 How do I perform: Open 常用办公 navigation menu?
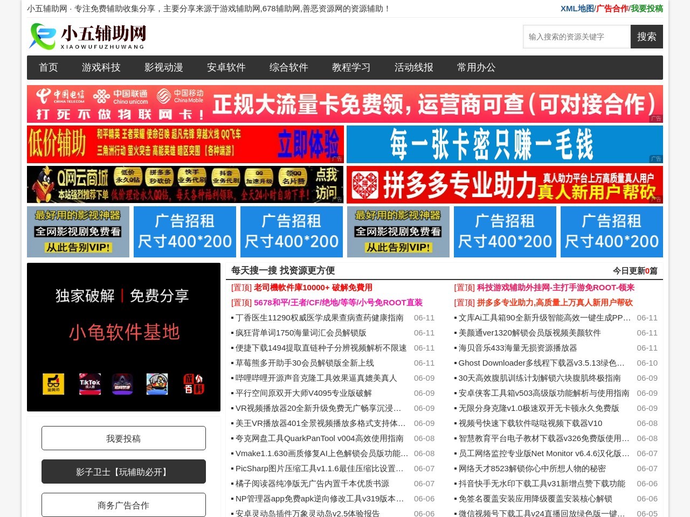(x=477, y=67)
